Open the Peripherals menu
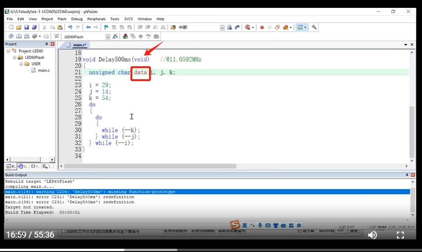The height and width of the screenshot is (252, 422). pos(97,19)
